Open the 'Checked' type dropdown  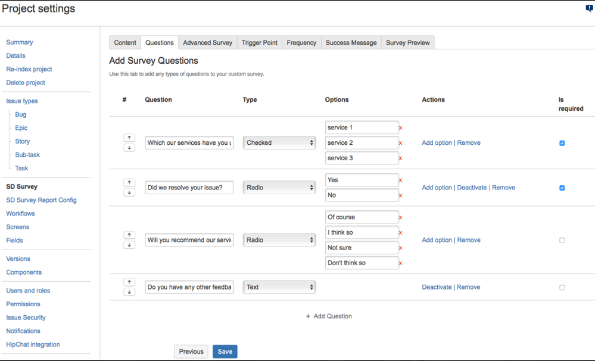click(x=279, y=142)
